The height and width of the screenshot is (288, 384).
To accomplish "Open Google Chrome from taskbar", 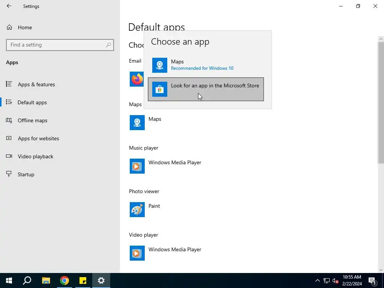I will [x=64, y=280].
